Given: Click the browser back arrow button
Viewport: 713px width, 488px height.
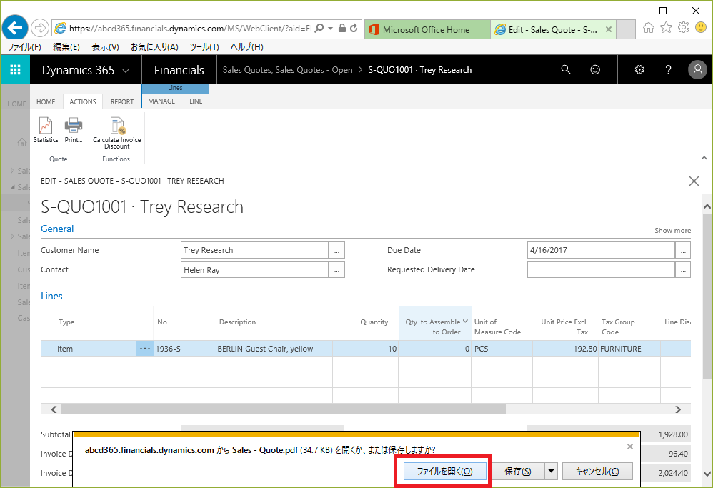Looking at the screenshot, I should tap(14, 28).
